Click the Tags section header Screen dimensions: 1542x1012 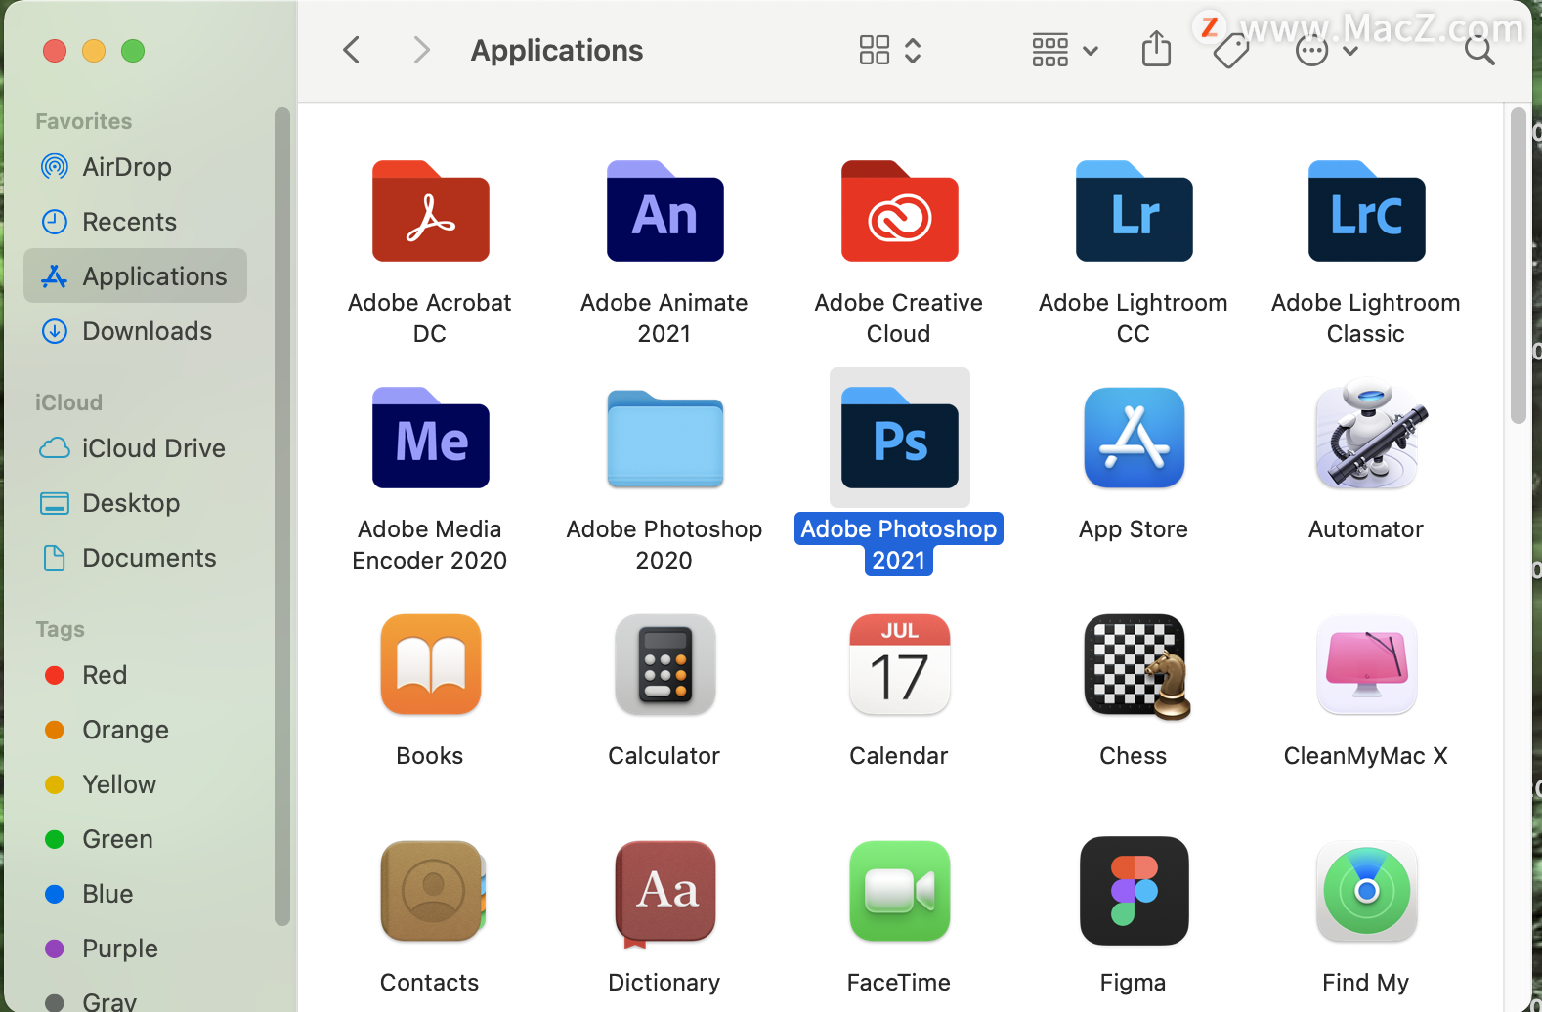pos(61,629)
